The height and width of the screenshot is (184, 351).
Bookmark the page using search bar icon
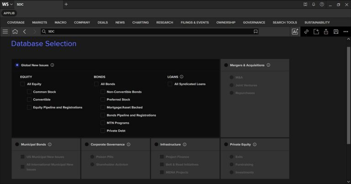[255, 32]
